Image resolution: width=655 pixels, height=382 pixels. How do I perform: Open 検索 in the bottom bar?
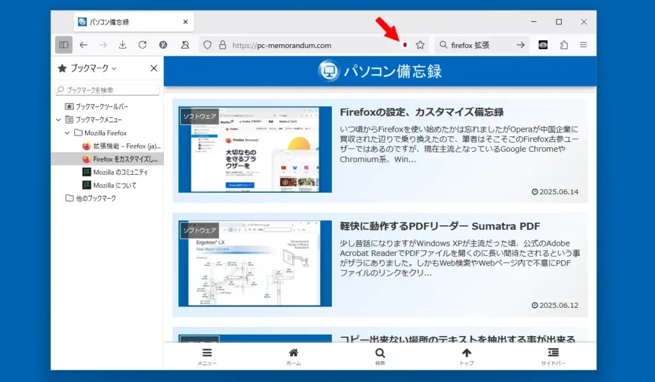click(x=380, y=357)
